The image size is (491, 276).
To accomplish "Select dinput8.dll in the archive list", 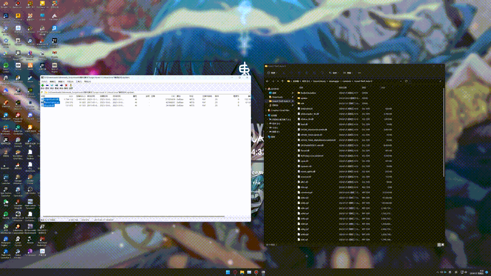I will tap(48, 105).
